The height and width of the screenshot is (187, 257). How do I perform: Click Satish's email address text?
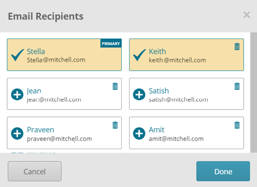click(x=178, y=99)
